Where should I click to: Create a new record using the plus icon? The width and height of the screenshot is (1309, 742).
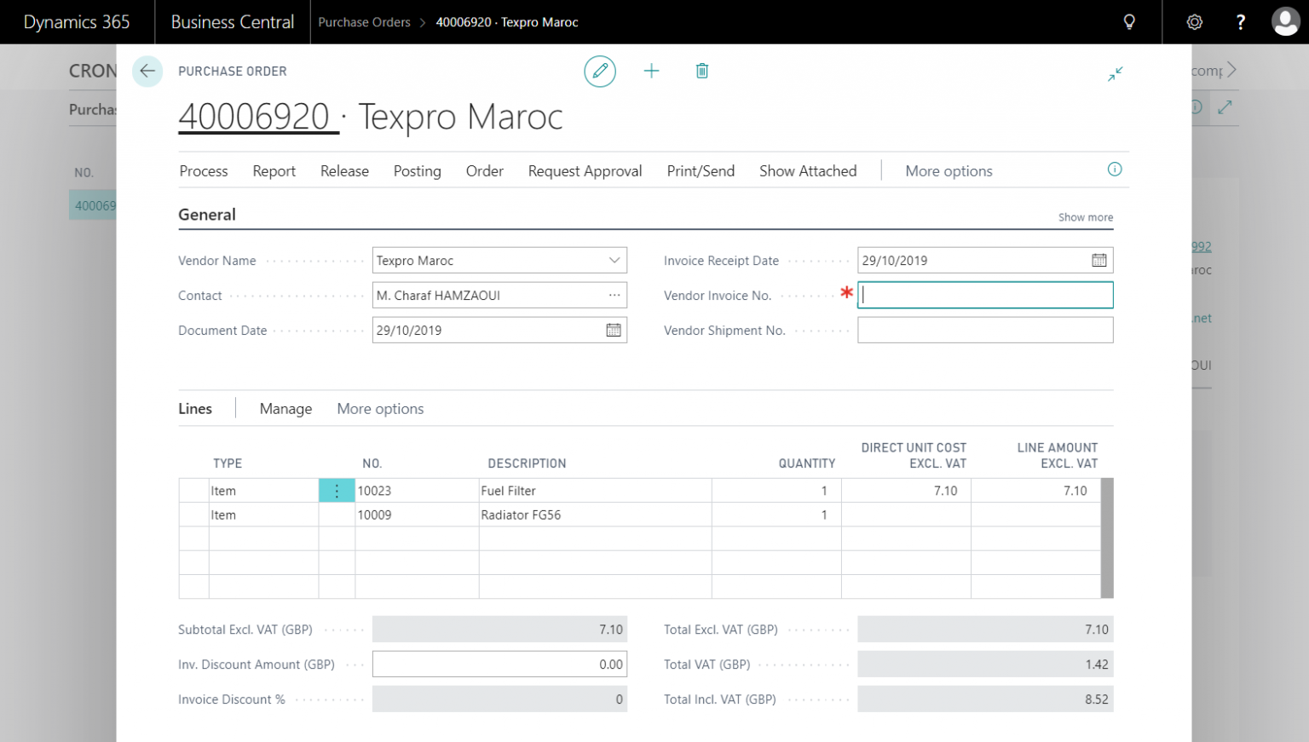[x=651, y=71]
